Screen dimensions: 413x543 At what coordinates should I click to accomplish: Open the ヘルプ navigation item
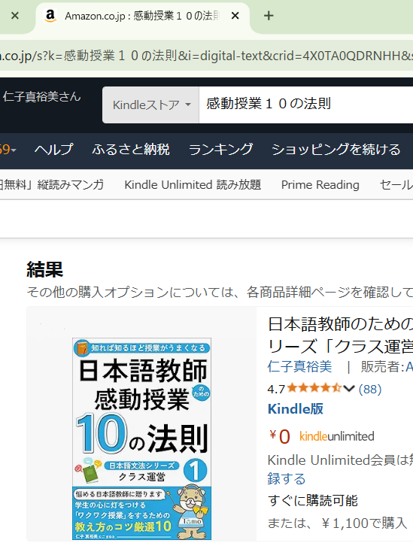point(54,149)
